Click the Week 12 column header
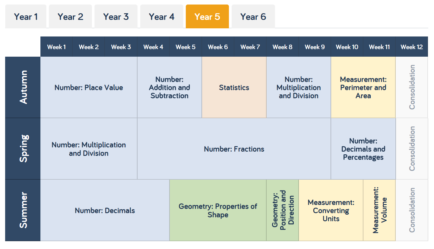The width and height of the screenshot is (434, 249). click(411, 47)
